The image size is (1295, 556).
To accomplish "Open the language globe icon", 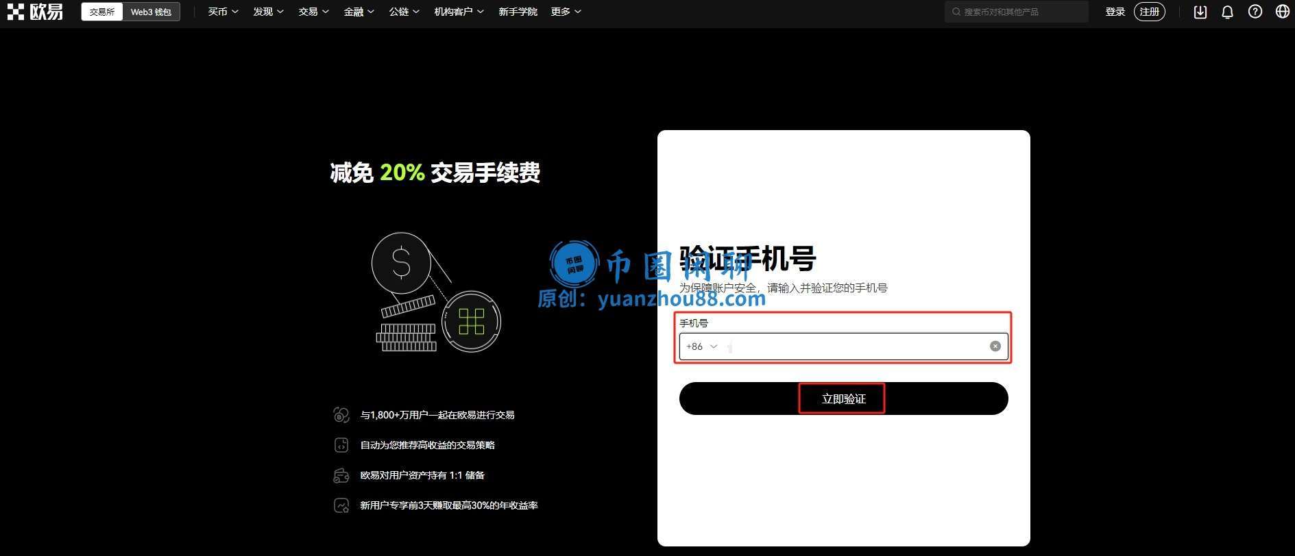I will pyautogui.click(x=1283, y=12).
